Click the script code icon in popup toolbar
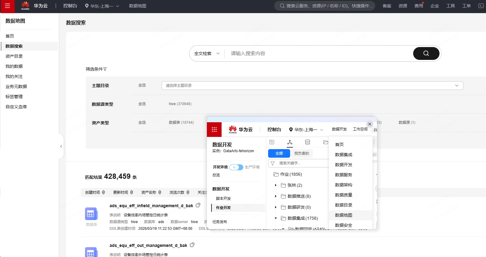 (272, 142)
